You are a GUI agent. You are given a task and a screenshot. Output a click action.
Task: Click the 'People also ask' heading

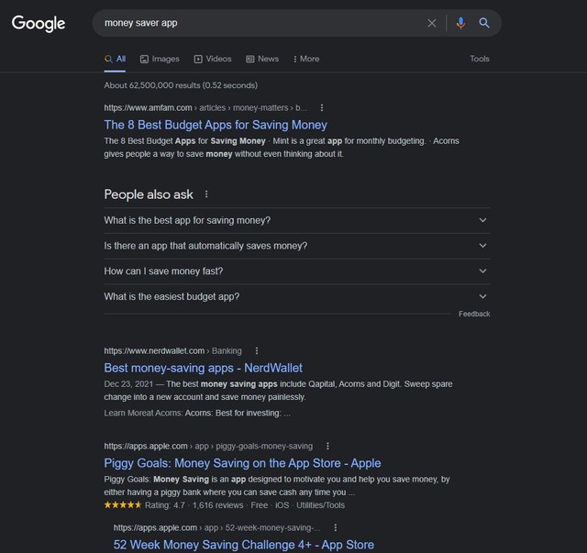(149, 194)
